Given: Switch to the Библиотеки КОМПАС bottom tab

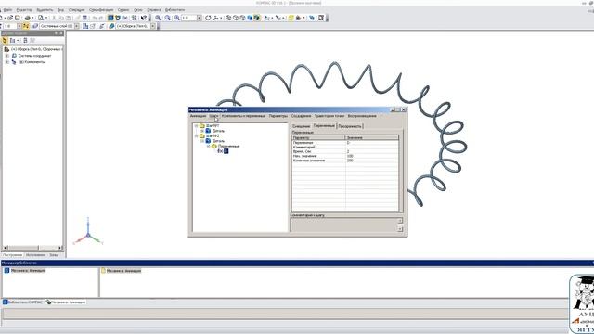Looking at the screenshot, I should [x=22, y=302].
